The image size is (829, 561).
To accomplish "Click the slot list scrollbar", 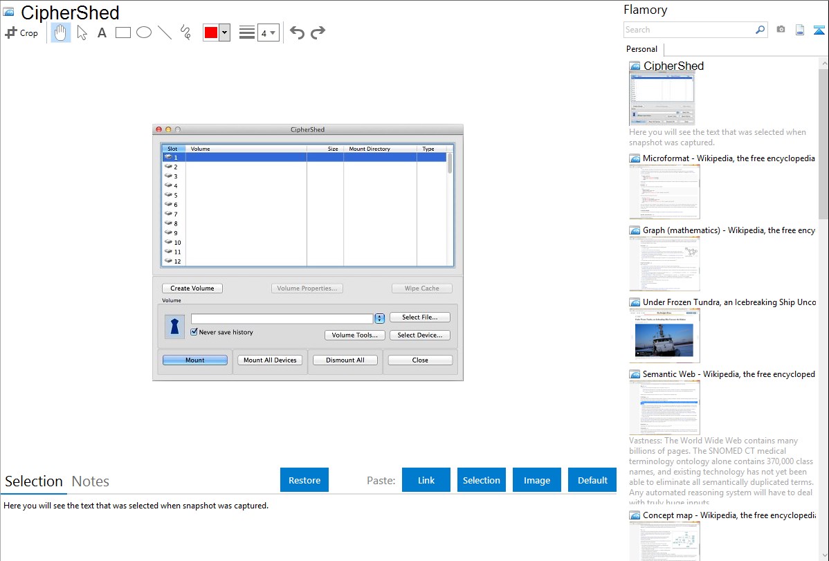I will 450,163.
